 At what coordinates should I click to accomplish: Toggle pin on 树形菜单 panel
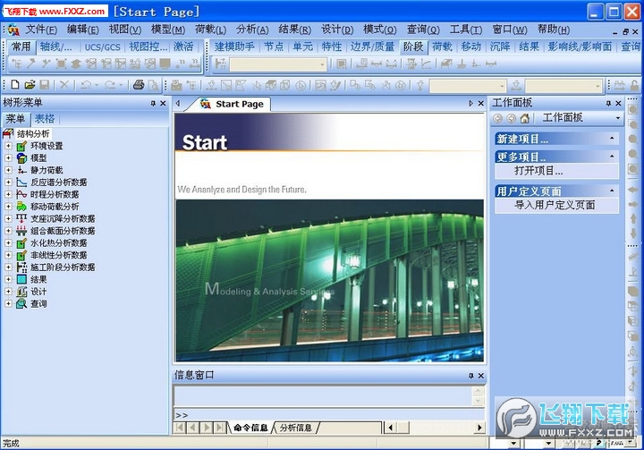(x=153, y=104)
